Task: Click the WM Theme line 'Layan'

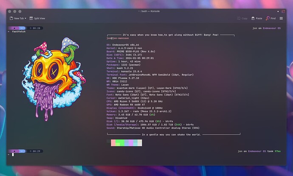Action: (118, 85)
